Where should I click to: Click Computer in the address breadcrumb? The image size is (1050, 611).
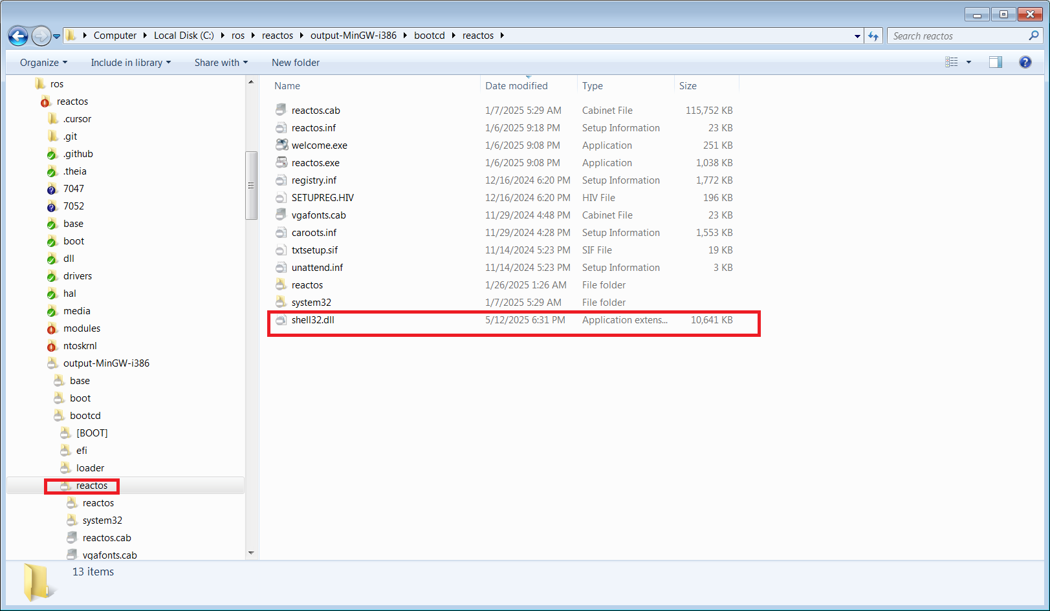click(x=115, y=36)
